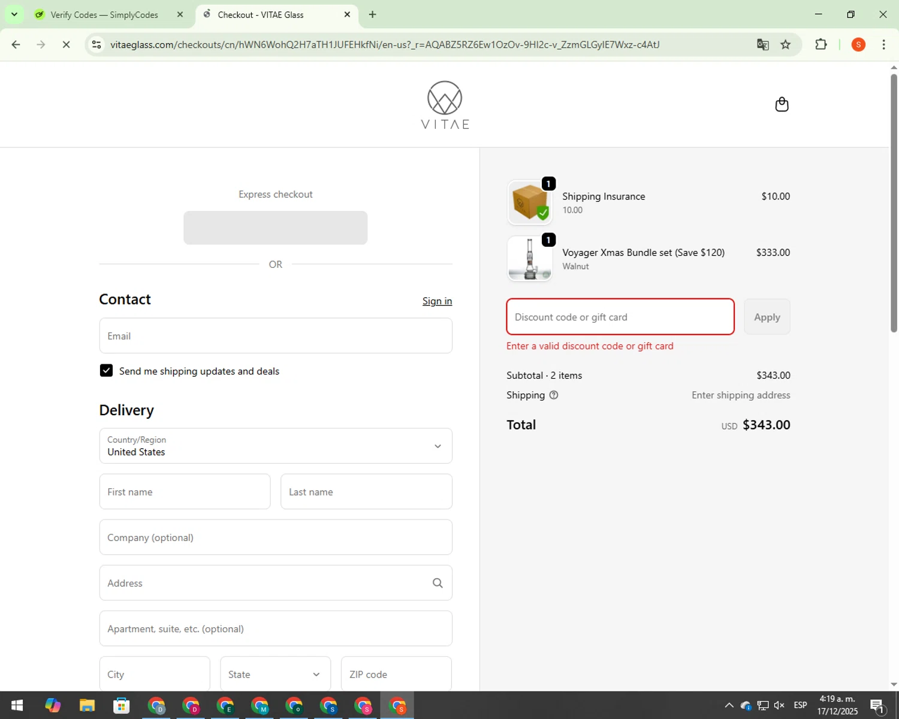Go back with the browser back arrow
This screenshot has width=899, height=719.
coord(16,44)
